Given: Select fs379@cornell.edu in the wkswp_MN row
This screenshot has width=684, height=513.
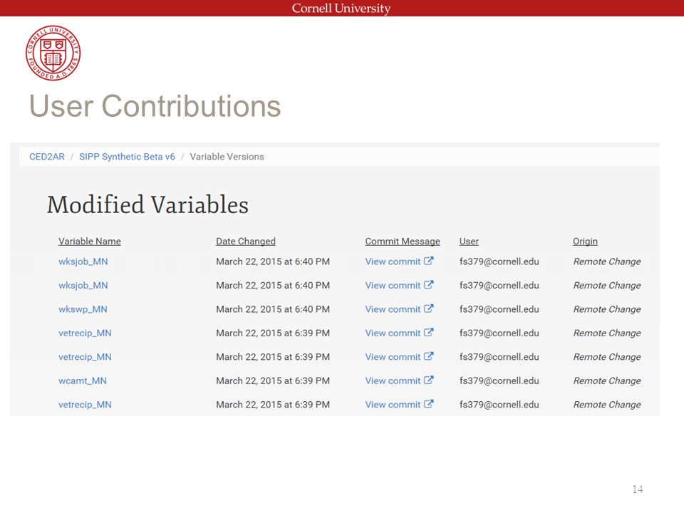Looking at the screenshot, I should (x=499, y=309).
